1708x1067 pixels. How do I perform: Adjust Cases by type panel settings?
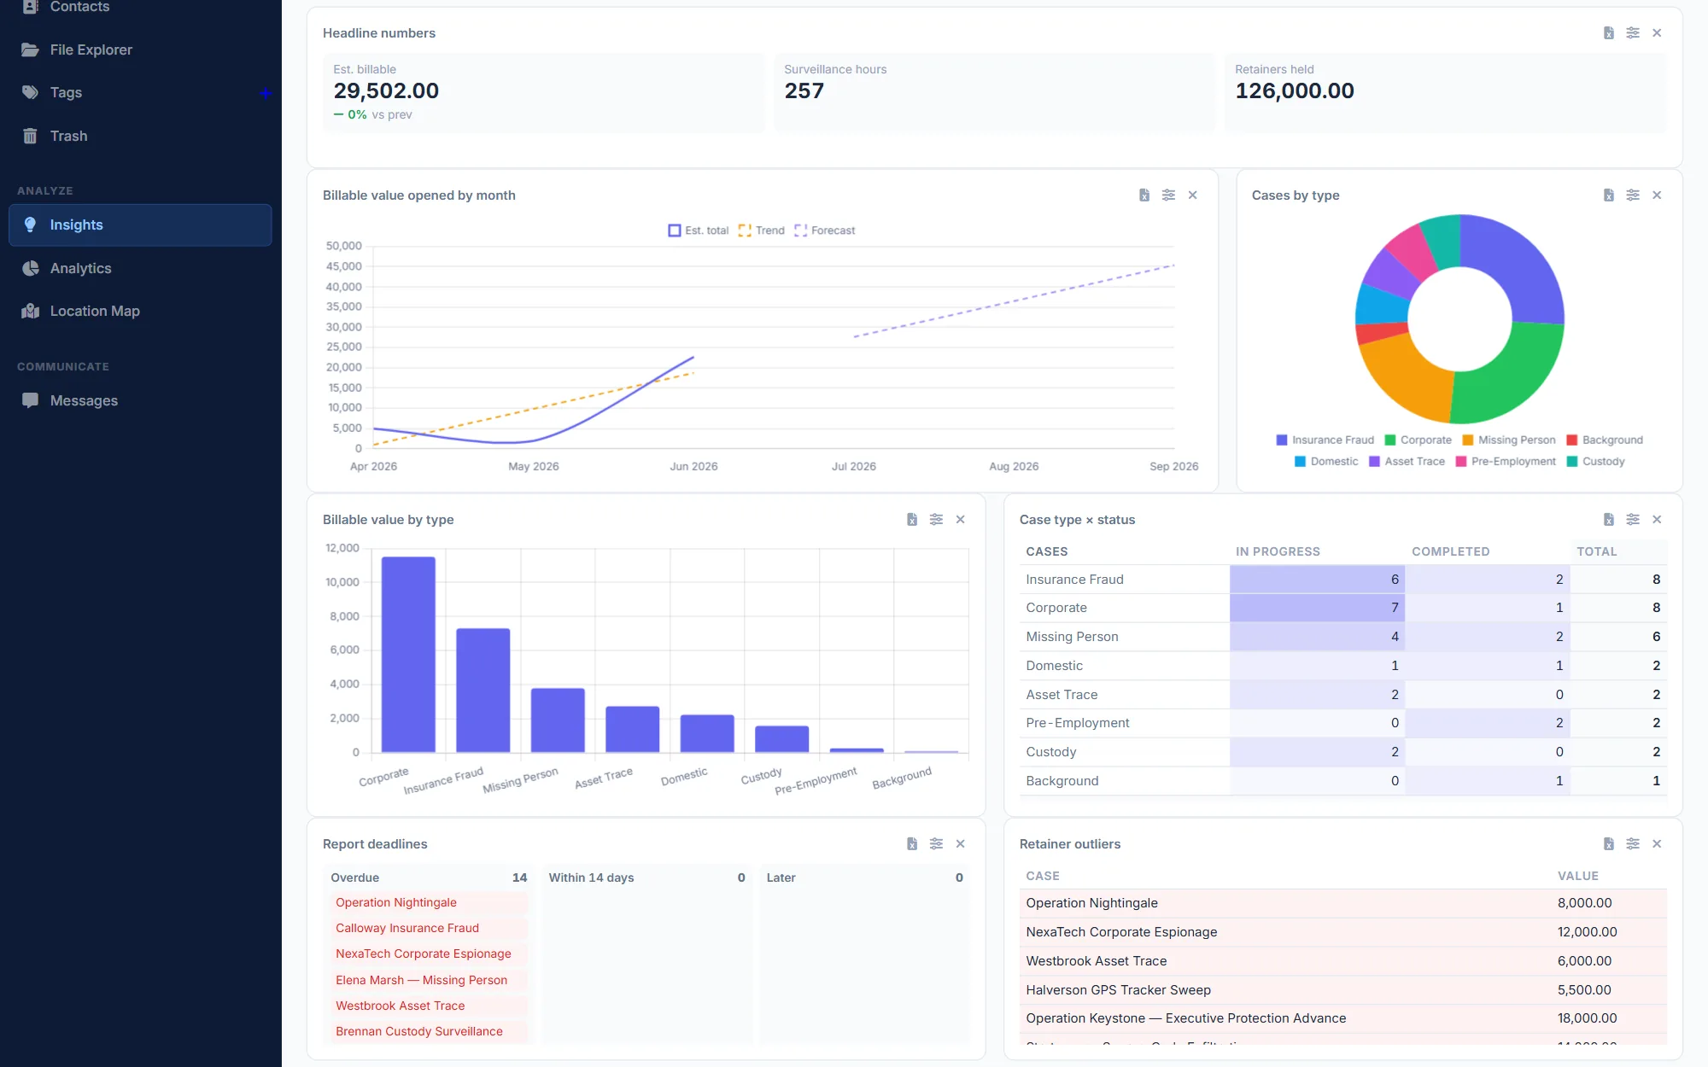tap(1633, 195)
